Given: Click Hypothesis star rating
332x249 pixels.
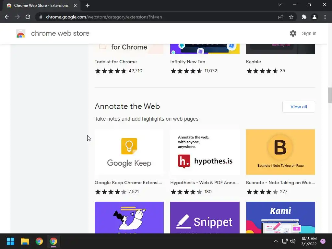Looking at the screenshot, I should (186, 192).
